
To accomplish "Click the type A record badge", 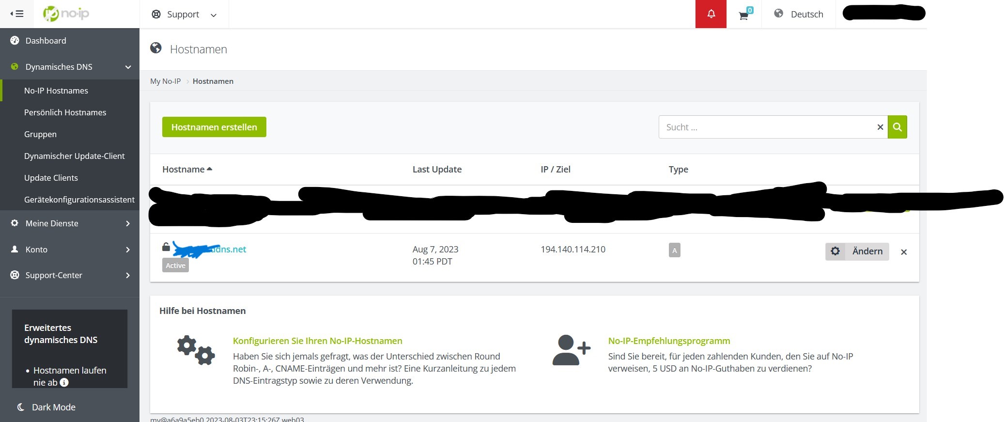I will (674, 250).
